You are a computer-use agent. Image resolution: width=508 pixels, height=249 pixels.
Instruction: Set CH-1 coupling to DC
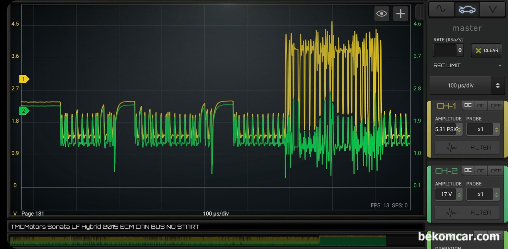468,105
